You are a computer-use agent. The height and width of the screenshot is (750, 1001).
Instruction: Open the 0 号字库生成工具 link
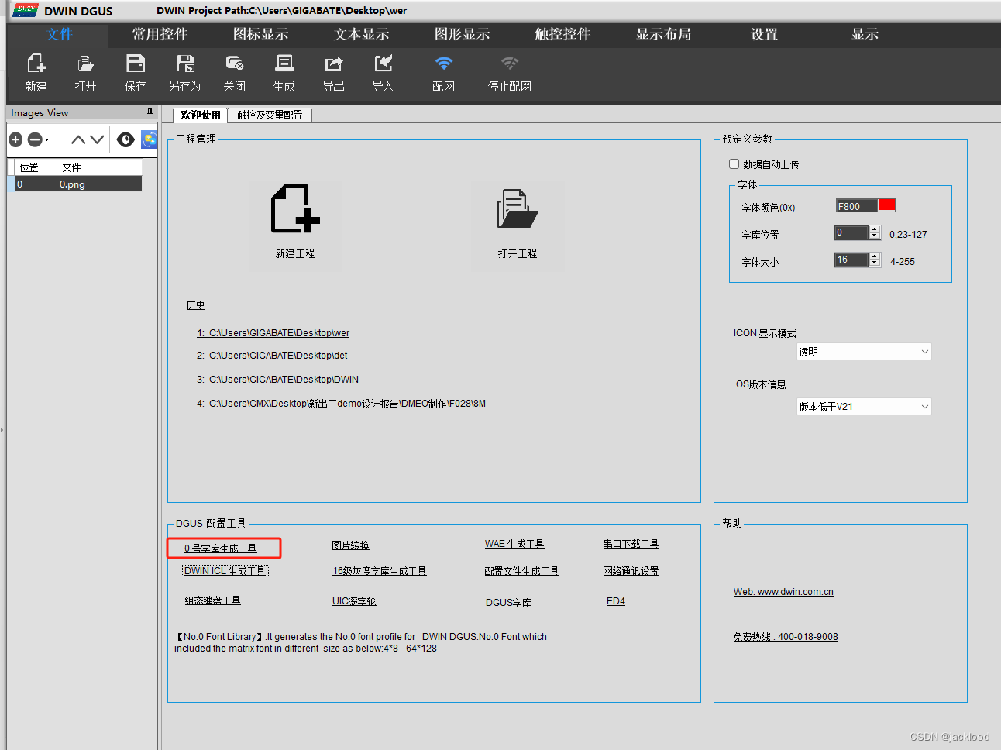[x=223, y=548]
